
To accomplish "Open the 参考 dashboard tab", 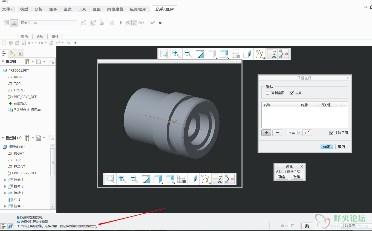I will (24, 36).
